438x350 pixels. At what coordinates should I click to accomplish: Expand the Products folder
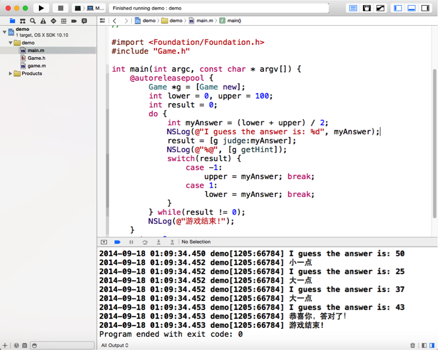click(10, 74)
